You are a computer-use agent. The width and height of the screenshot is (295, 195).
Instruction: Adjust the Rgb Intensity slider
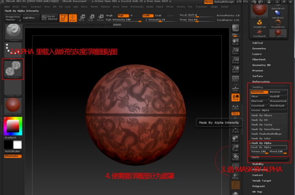pyautogui.click(x=123, y=20)
